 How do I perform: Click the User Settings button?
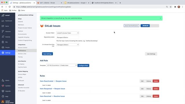(x=151, y=54)
